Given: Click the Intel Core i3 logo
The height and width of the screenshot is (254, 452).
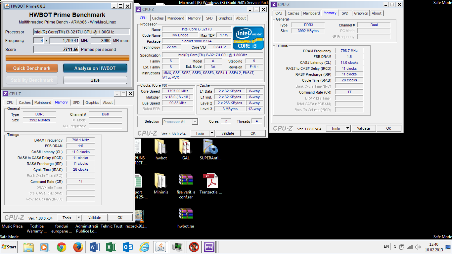Looking at the screenshot, I should 248,38.
